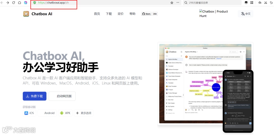Click the description starting Chatbox AI 是一款
This screenshot has height=135, width=274.
coord(82,80)
